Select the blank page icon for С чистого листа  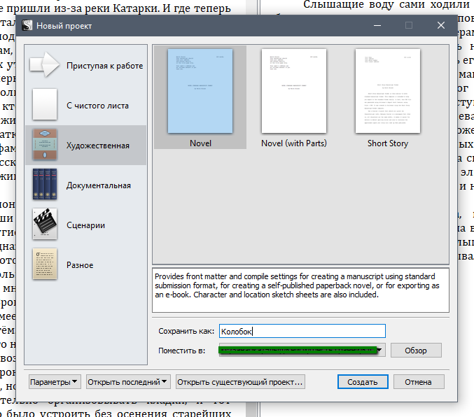click(x=45, y=106)
